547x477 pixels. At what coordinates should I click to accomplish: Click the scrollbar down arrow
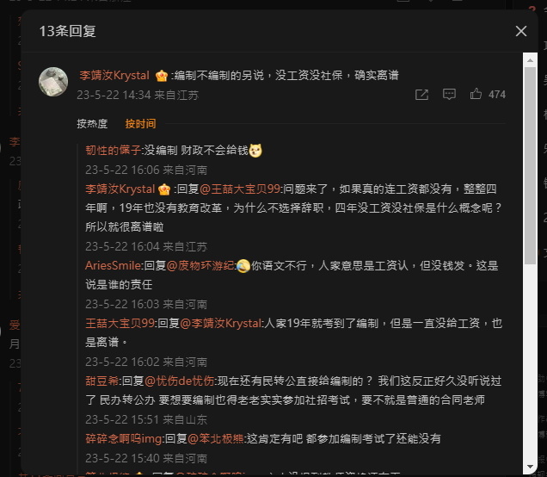[x=530, y=467]
